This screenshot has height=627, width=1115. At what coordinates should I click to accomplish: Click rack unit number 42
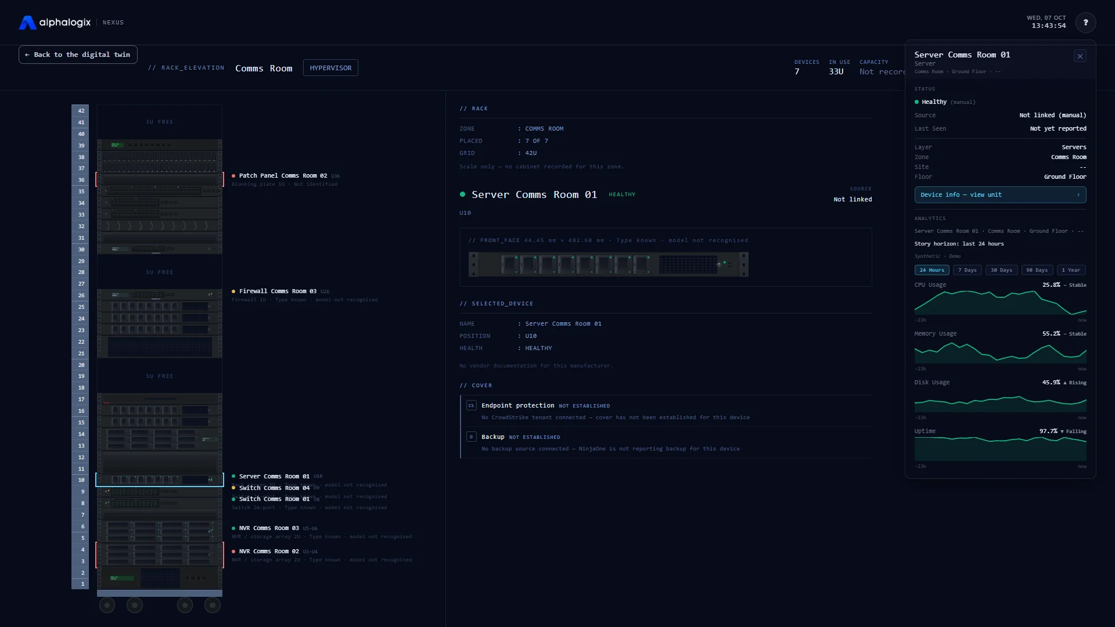click(81, 111)
